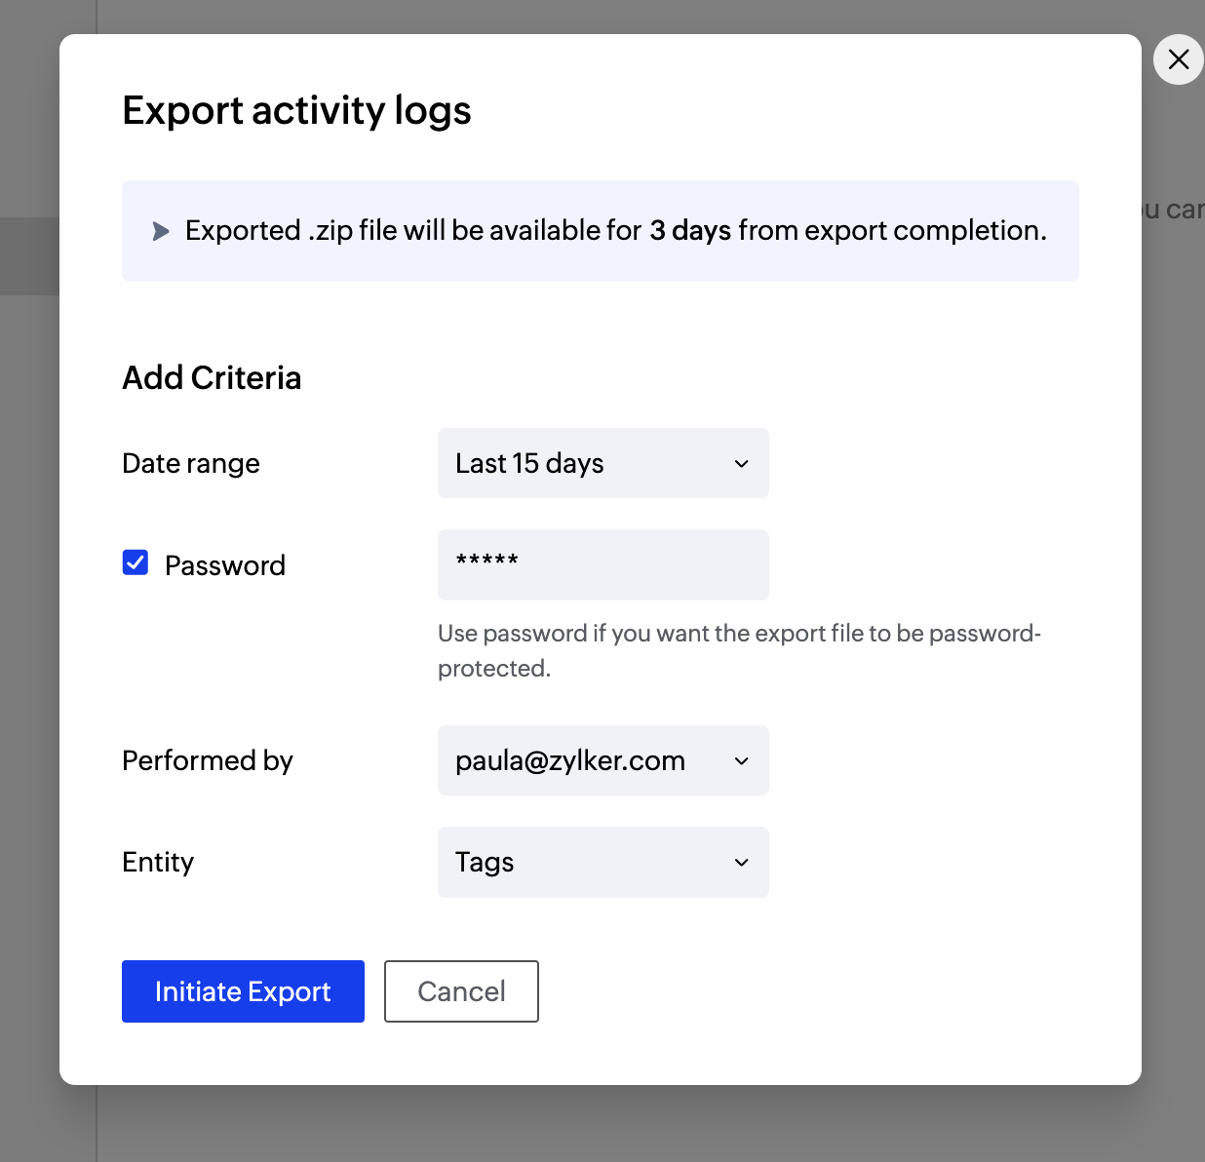Click the Export activity logs title
The width and height of the screenshot is (1205, 1162).
point(296,110)
